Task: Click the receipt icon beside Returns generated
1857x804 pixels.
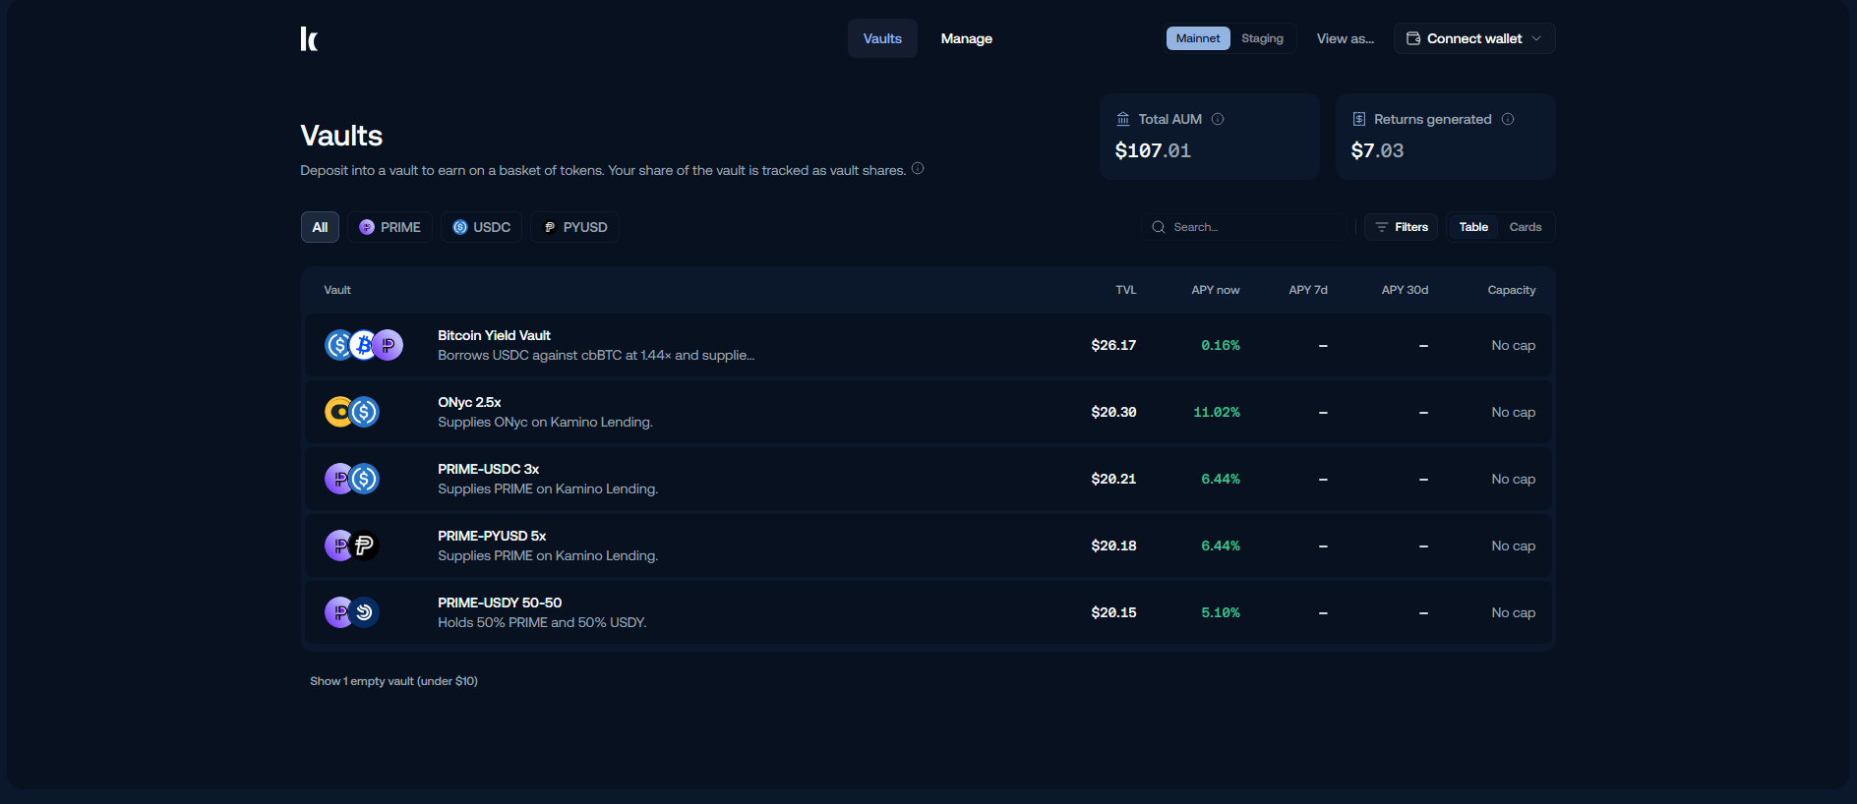Action: point(1359,119)
